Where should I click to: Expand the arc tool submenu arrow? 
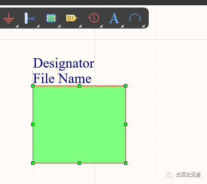(x=143, y=26)
